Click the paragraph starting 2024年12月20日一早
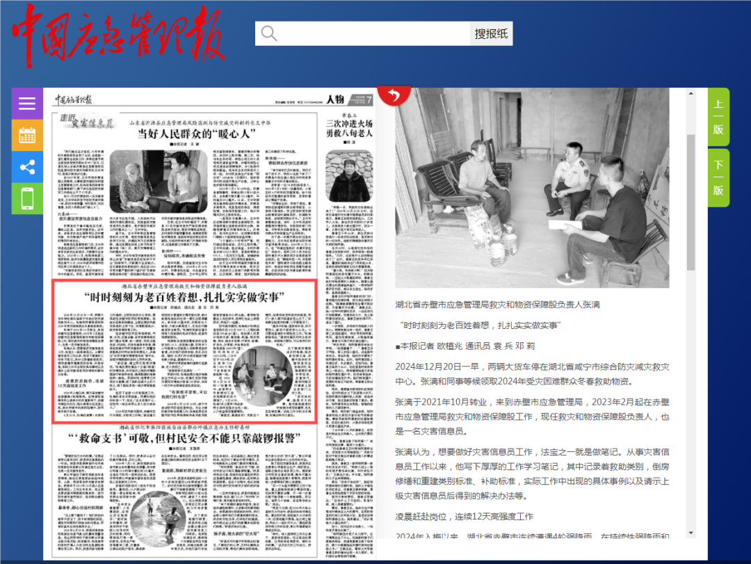The height and width of the screenshot is (564, 751). (532, 374)
